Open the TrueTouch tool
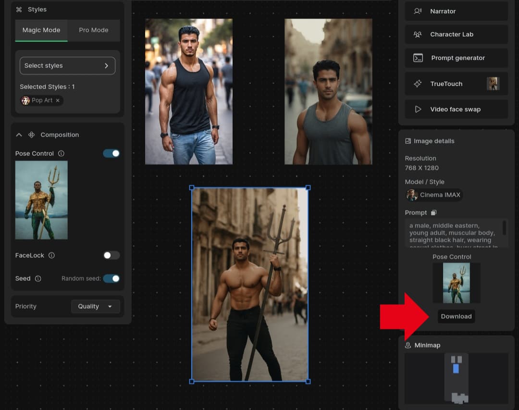Image resolution: width=519 pixels, height=410 pixels. click(x=457, y=84)
